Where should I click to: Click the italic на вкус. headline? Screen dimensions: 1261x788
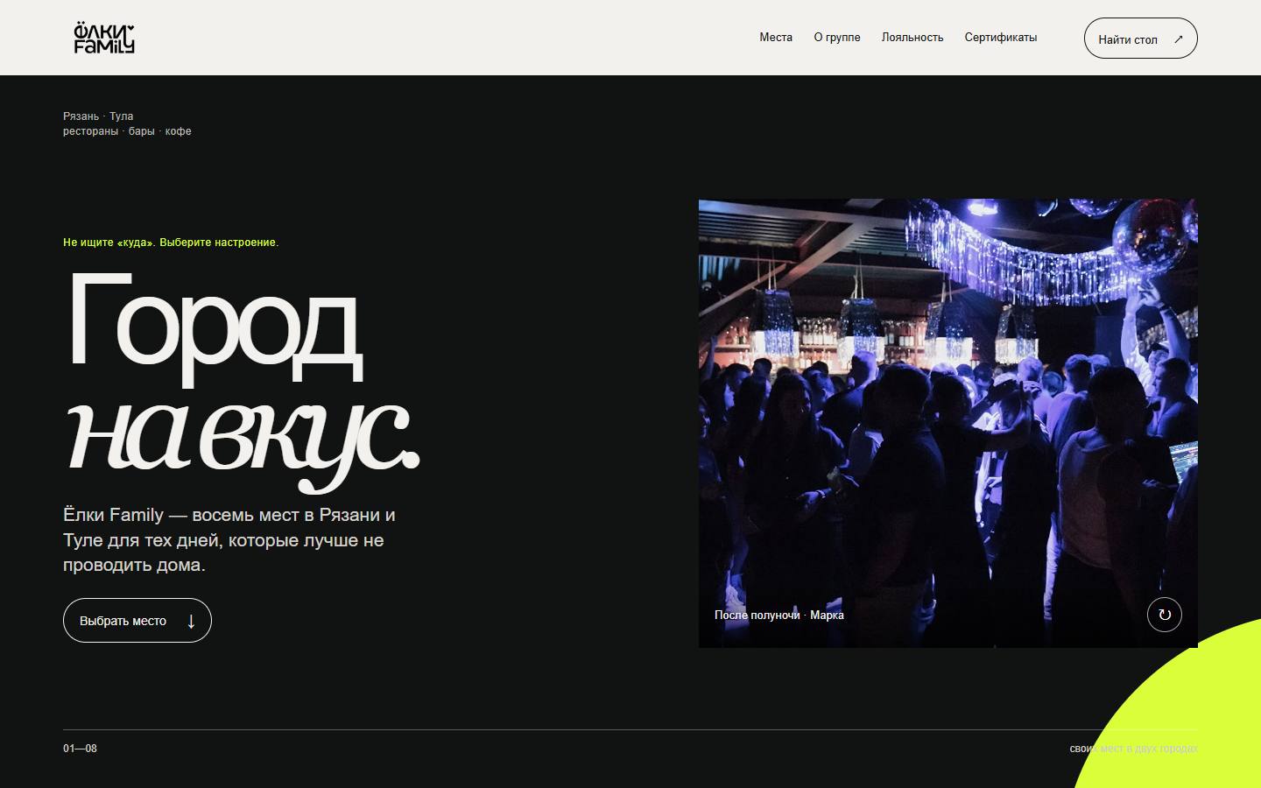(243, 438)
